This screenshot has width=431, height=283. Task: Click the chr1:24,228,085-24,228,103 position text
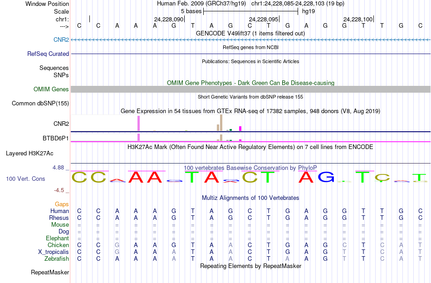click(298, 4)
